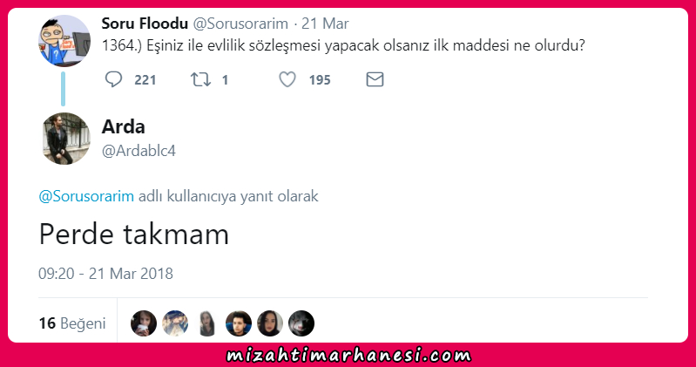The image size is (696, 367).
Task: Open Arda's profile photo
Action: click(x=64, y=139)
